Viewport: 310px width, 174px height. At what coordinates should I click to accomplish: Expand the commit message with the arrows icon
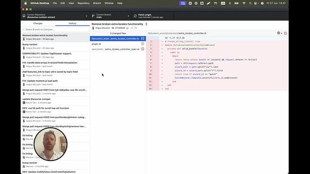pyautogui.click(x=146, y=24)
